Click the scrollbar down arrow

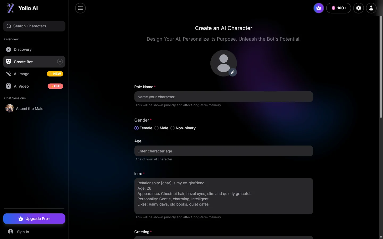point(381,237)
